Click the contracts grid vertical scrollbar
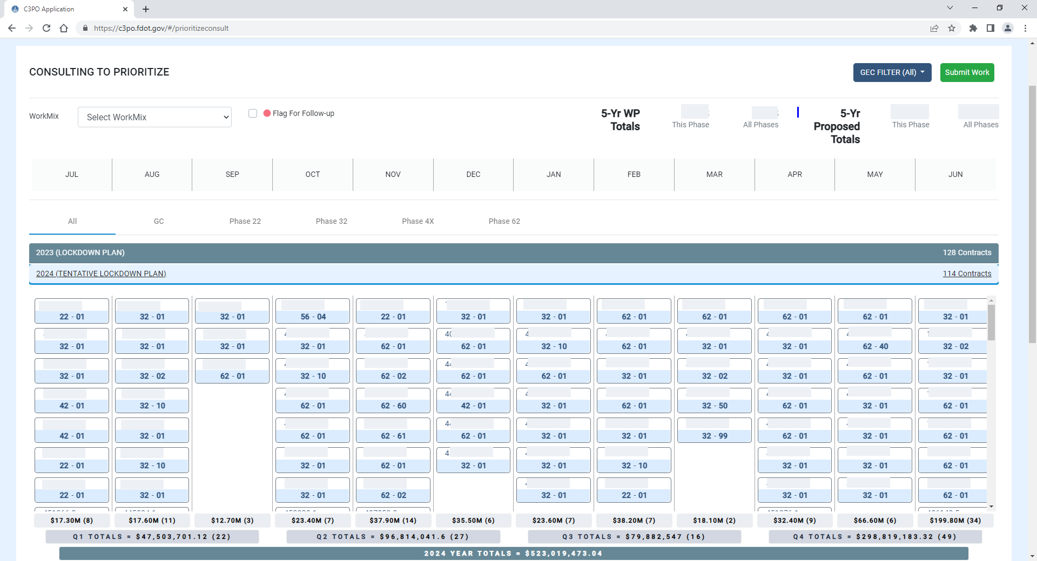 tap(991, 323)
